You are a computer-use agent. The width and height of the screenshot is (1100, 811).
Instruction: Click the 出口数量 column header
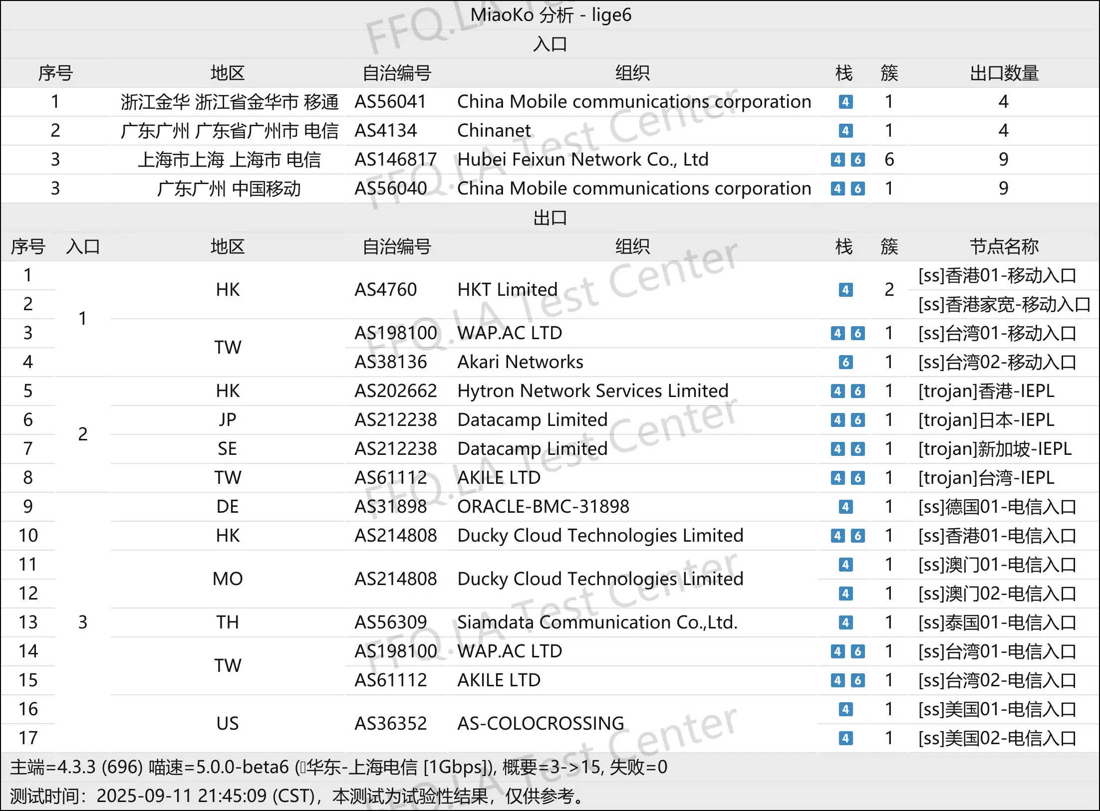pyautogui.click(x=1004, y=73)
